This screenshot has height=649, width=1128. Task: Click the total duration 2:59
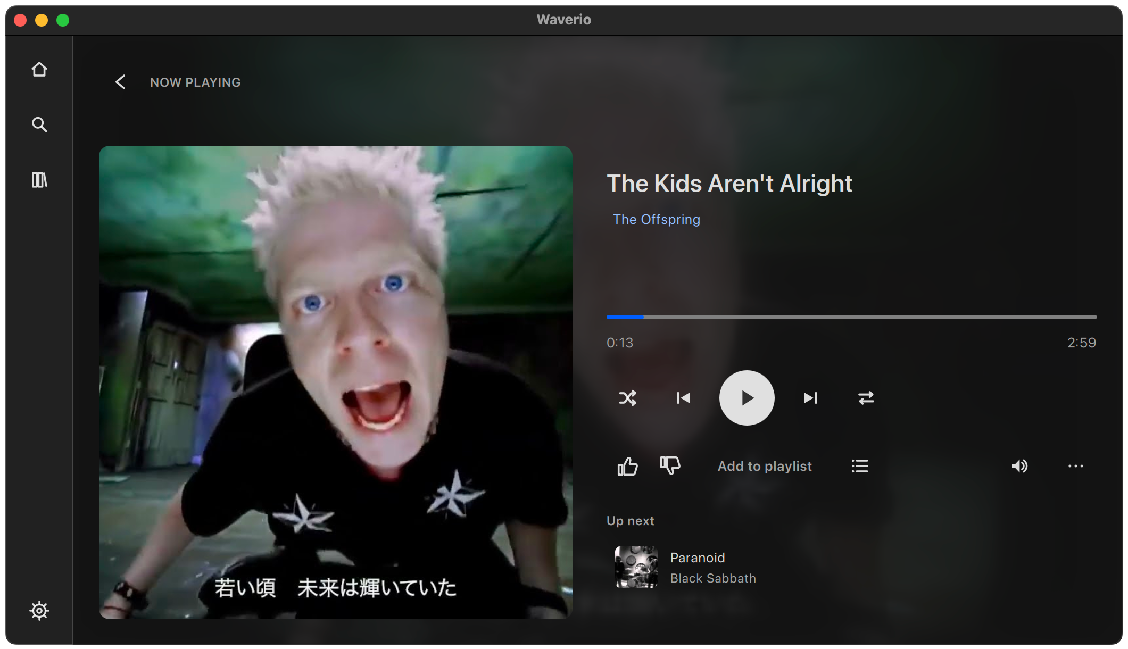[x=1082, y=343]
